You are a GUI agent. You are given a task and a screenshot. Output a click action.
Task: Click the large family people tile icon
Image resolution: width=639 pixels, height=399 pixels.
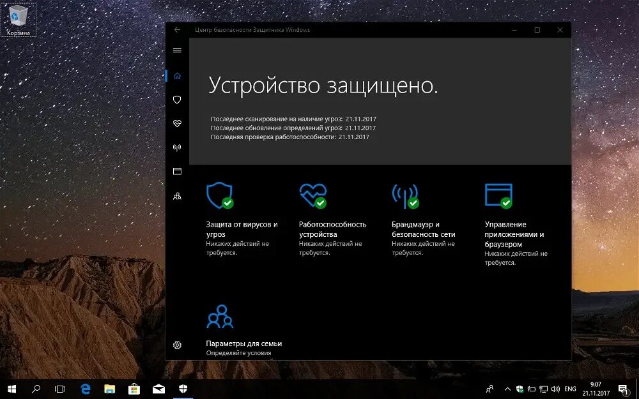pyautogui.click(x=220, y=317)
